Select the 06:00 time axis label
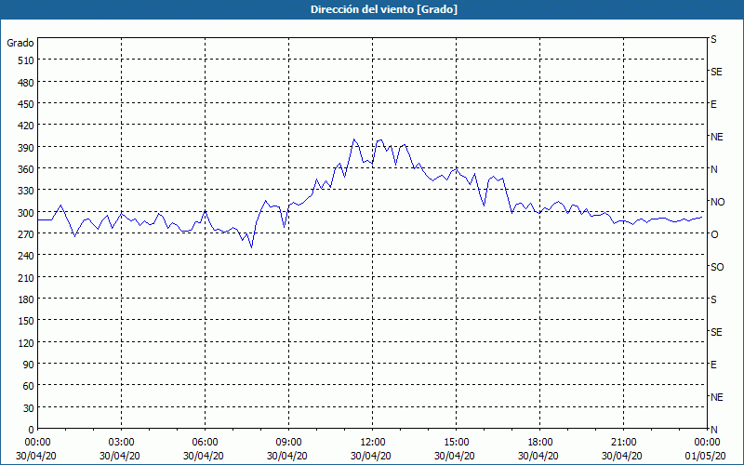 (x=205, y=443)
